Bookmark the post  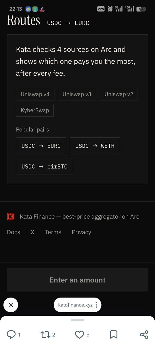click(113, 334)
